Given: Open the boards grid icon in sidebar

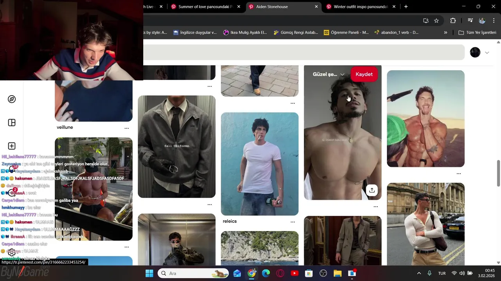Looking at the screenshot, I should 12,123.
